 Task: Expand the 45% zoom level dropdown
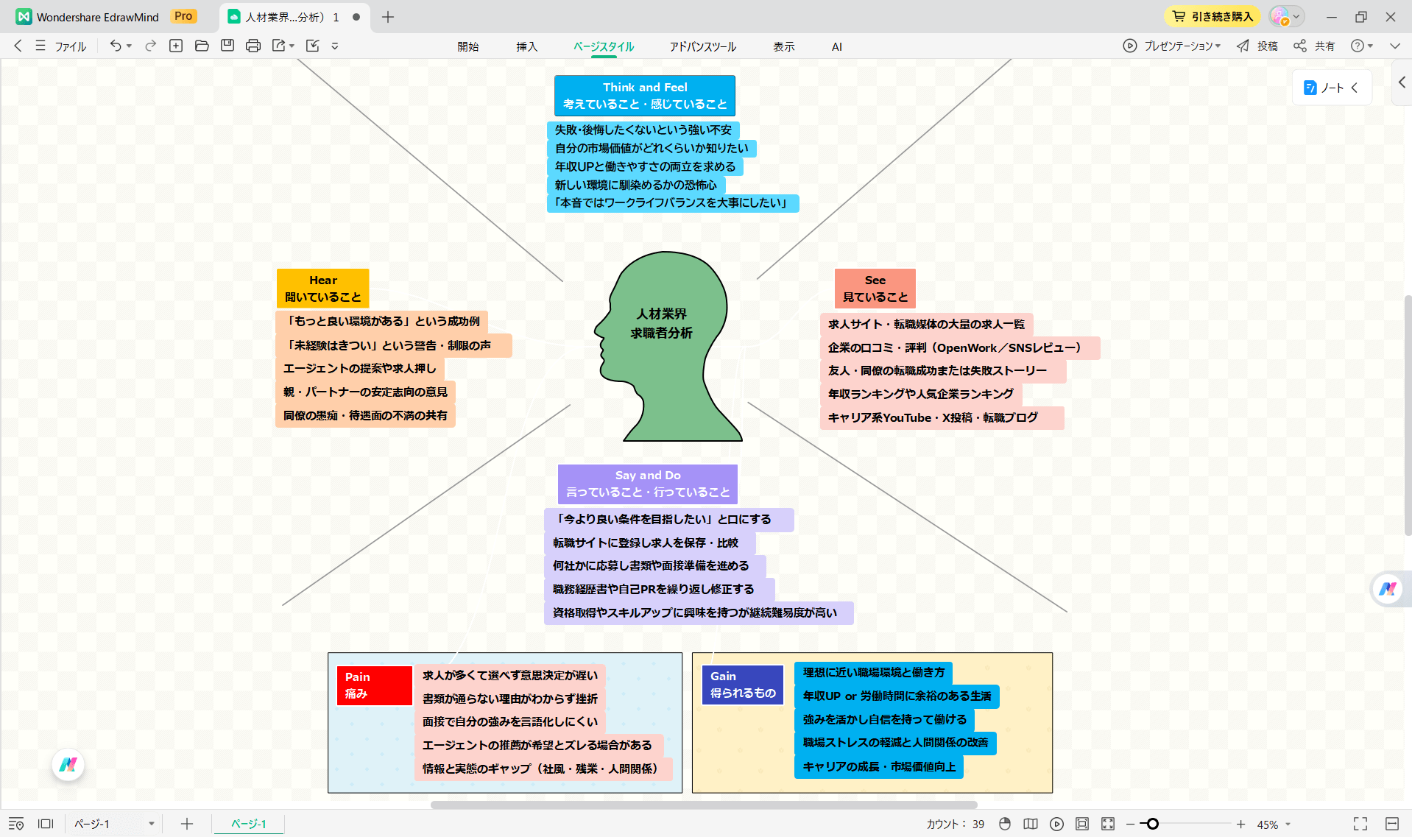pos(1288,824)
